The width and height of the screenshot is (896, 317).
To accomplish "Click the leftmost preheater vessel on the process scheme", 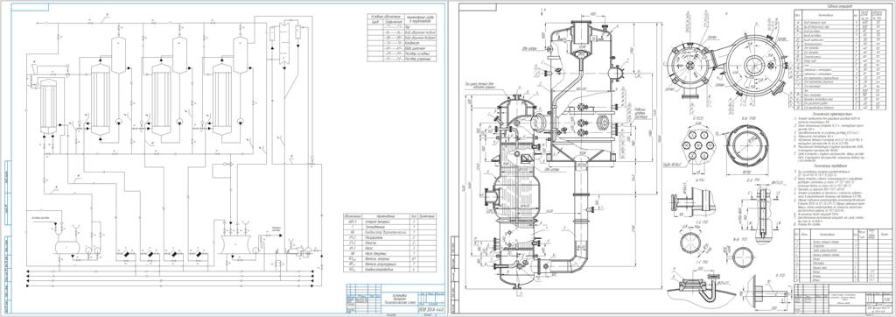I will tap(48, 107).
